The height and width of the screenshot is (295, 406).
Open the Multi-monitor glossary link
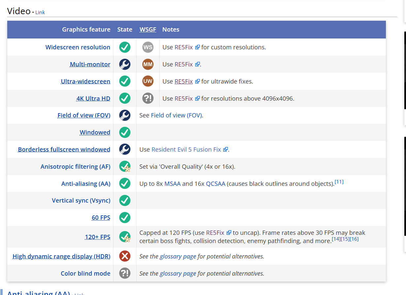tap(90, 64)
